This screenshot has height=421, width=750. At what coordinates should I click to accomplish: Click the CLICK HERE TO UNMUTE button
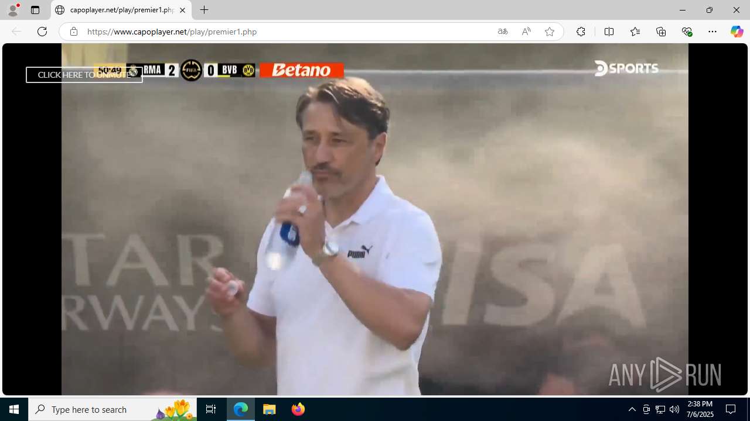[84, 75]
